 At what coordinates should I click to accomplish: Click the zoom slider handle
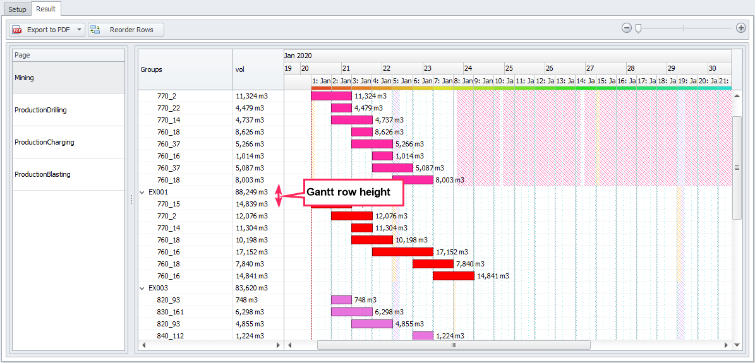(639, 28)
